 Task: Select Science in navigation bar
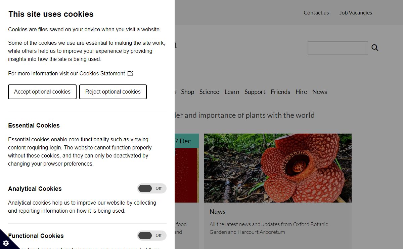[209, 92]
